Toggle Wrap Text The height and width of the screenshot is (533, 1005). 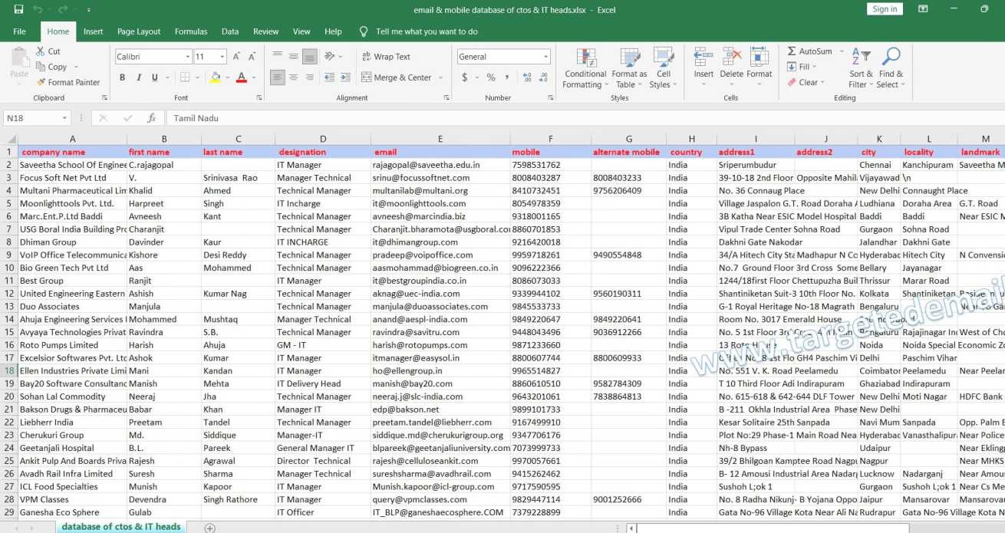point(385,57)
